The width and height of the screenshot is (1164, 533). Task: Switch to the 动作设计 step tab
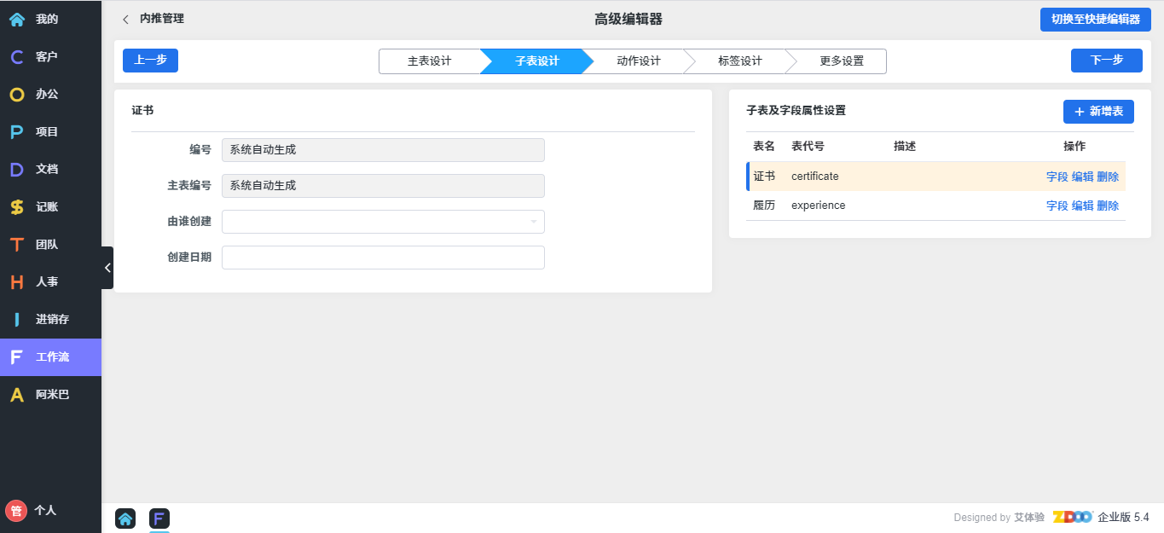638,61
